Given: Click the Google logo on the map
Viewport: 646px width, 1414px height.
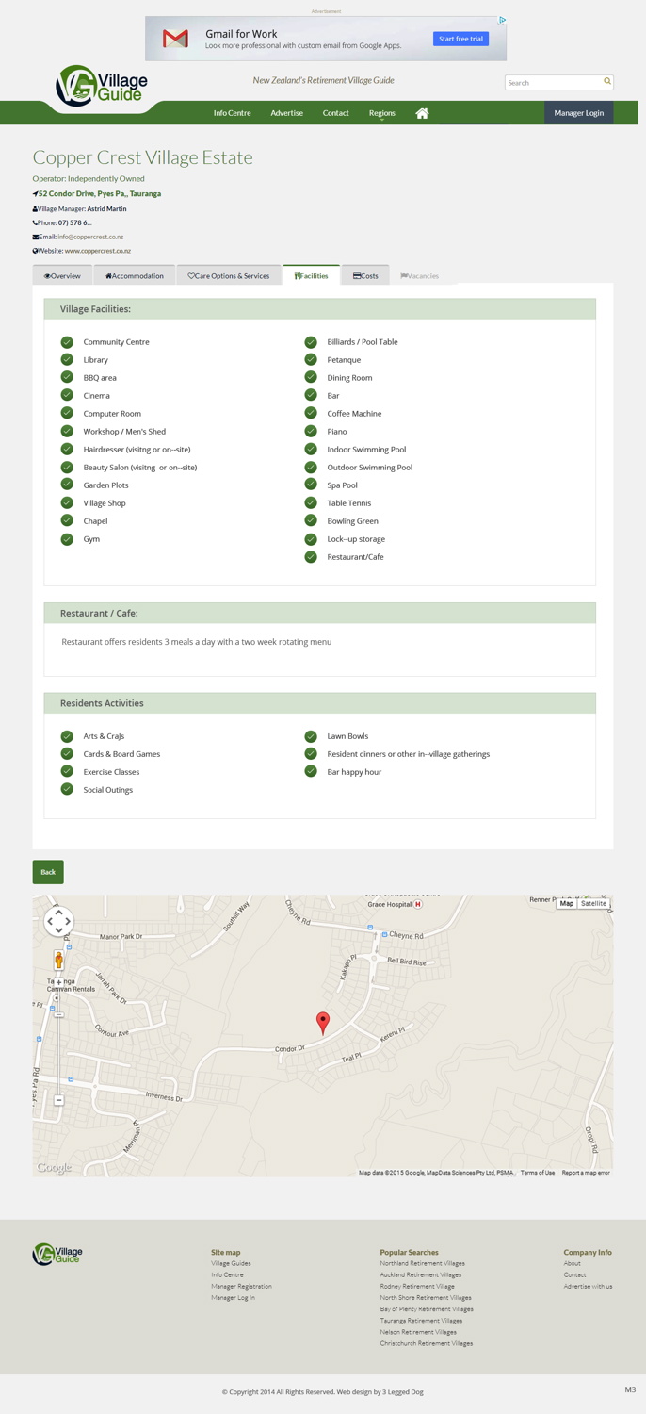Looking at the screenshot, I should tap(54, 1167).
